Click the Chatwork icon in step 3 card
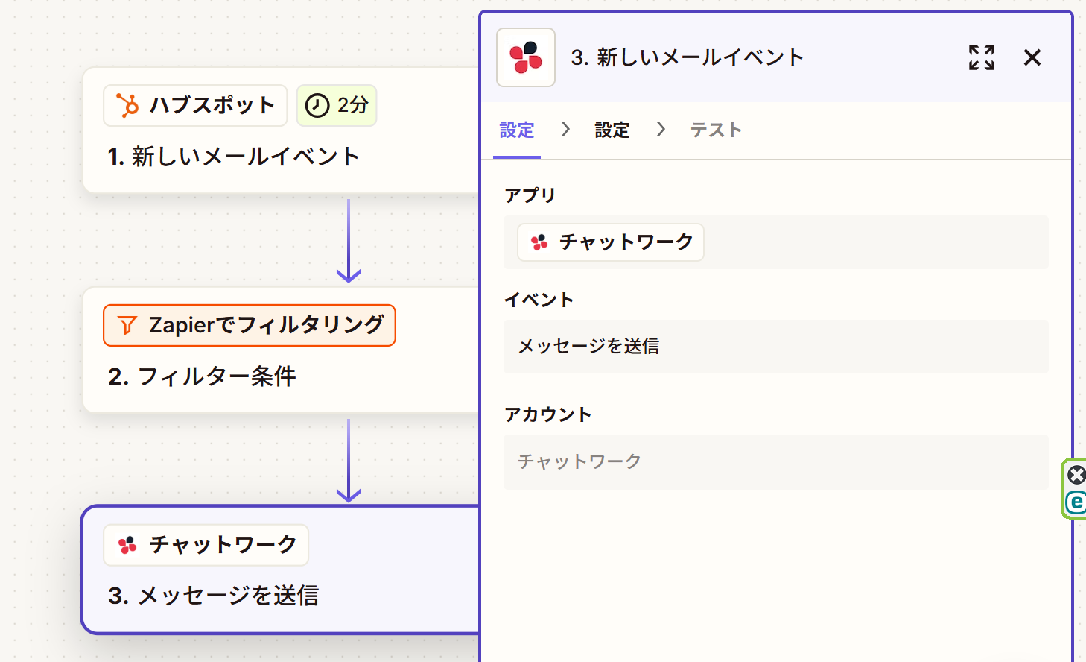The width and height of the screenshot is (1086, 662). [127, 545]
